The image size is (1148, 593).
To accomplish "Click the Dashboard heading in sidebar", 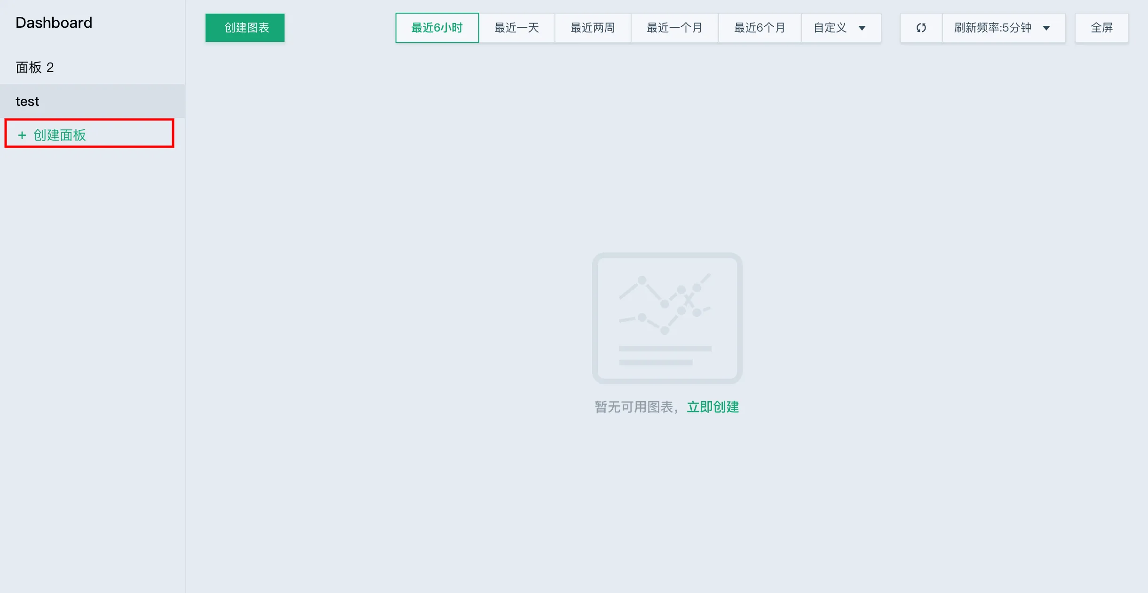I will (54, 23).
